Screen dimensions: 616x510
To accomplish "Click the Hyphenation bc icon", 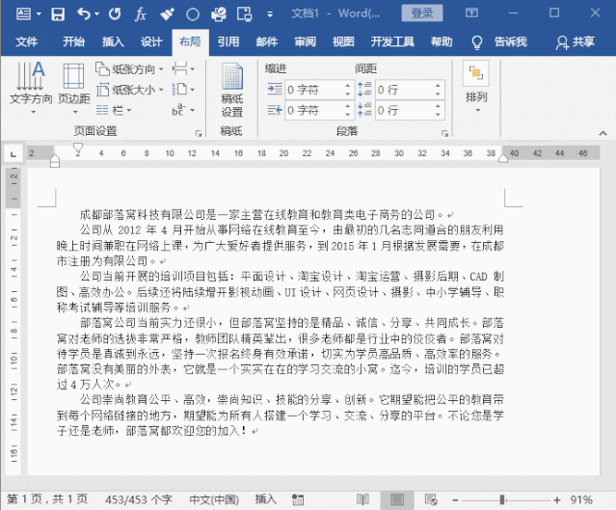I will click(178, 110).
